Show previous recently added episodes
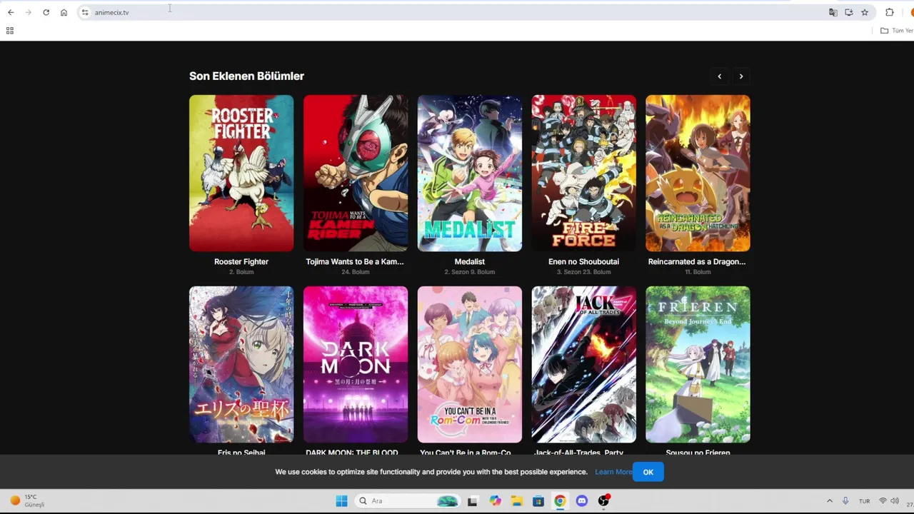This screenshot has width=914, height=514. (719, 76)
